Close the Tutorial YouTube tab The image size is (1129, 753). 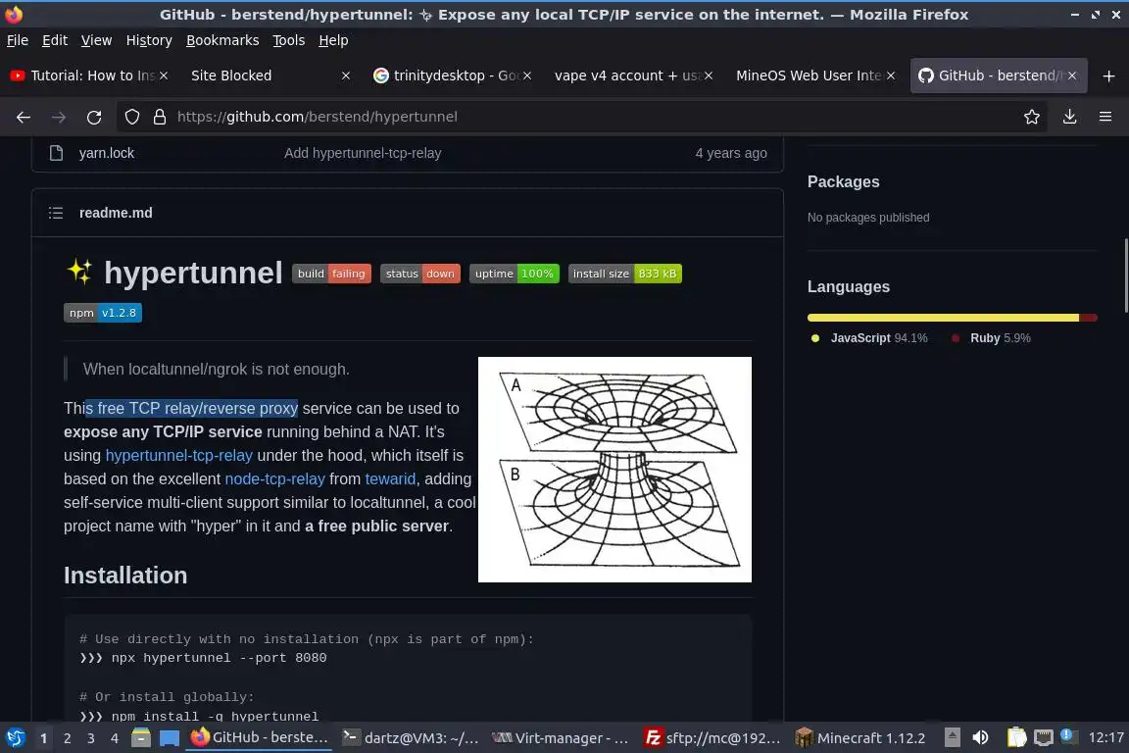pos(164,75)
